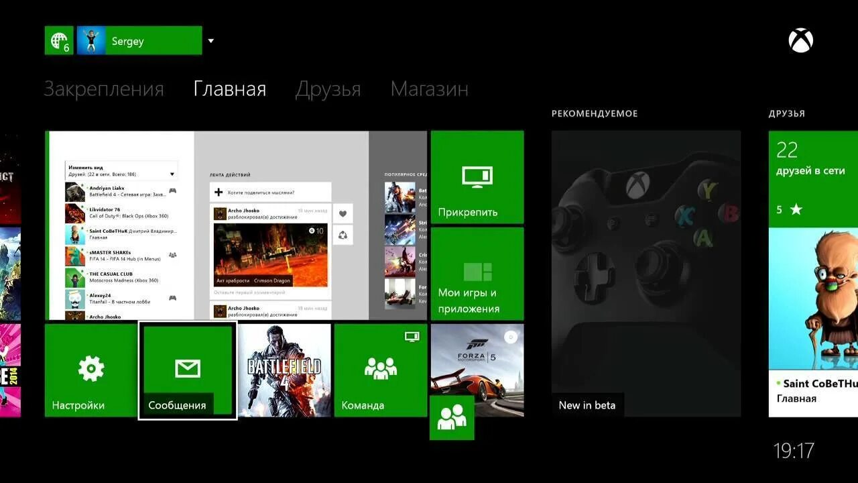Launch the Battlefield 4 game tile

pos(284,370)
